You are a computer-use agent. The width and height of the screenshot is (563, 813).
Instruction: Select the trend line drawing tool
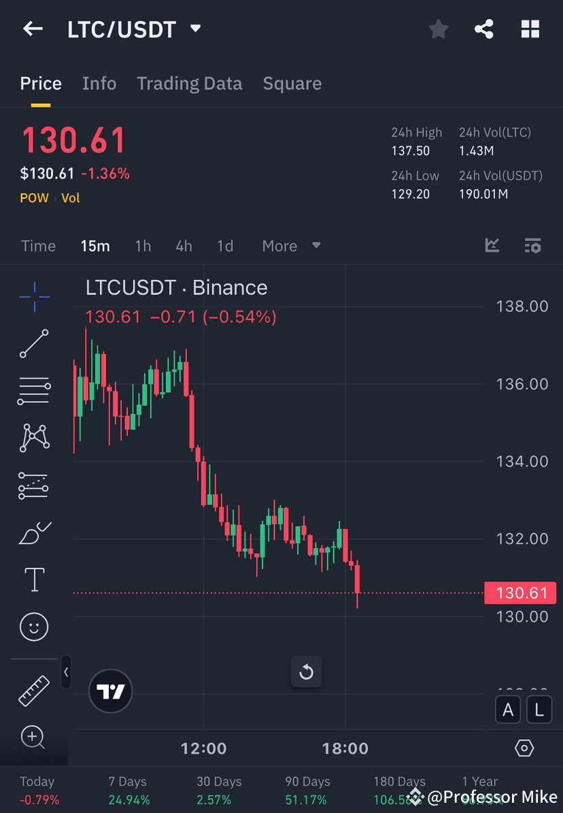point(34,344)
